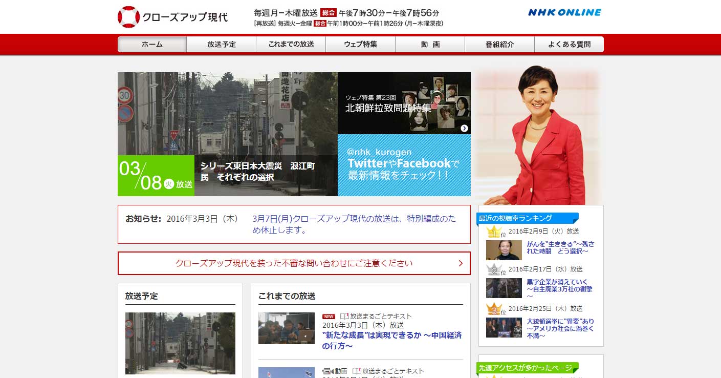721x378 pixels.
Task: Open the 放送予定 navigation tab
Action: pyautogui.click(x=222, y=45)
